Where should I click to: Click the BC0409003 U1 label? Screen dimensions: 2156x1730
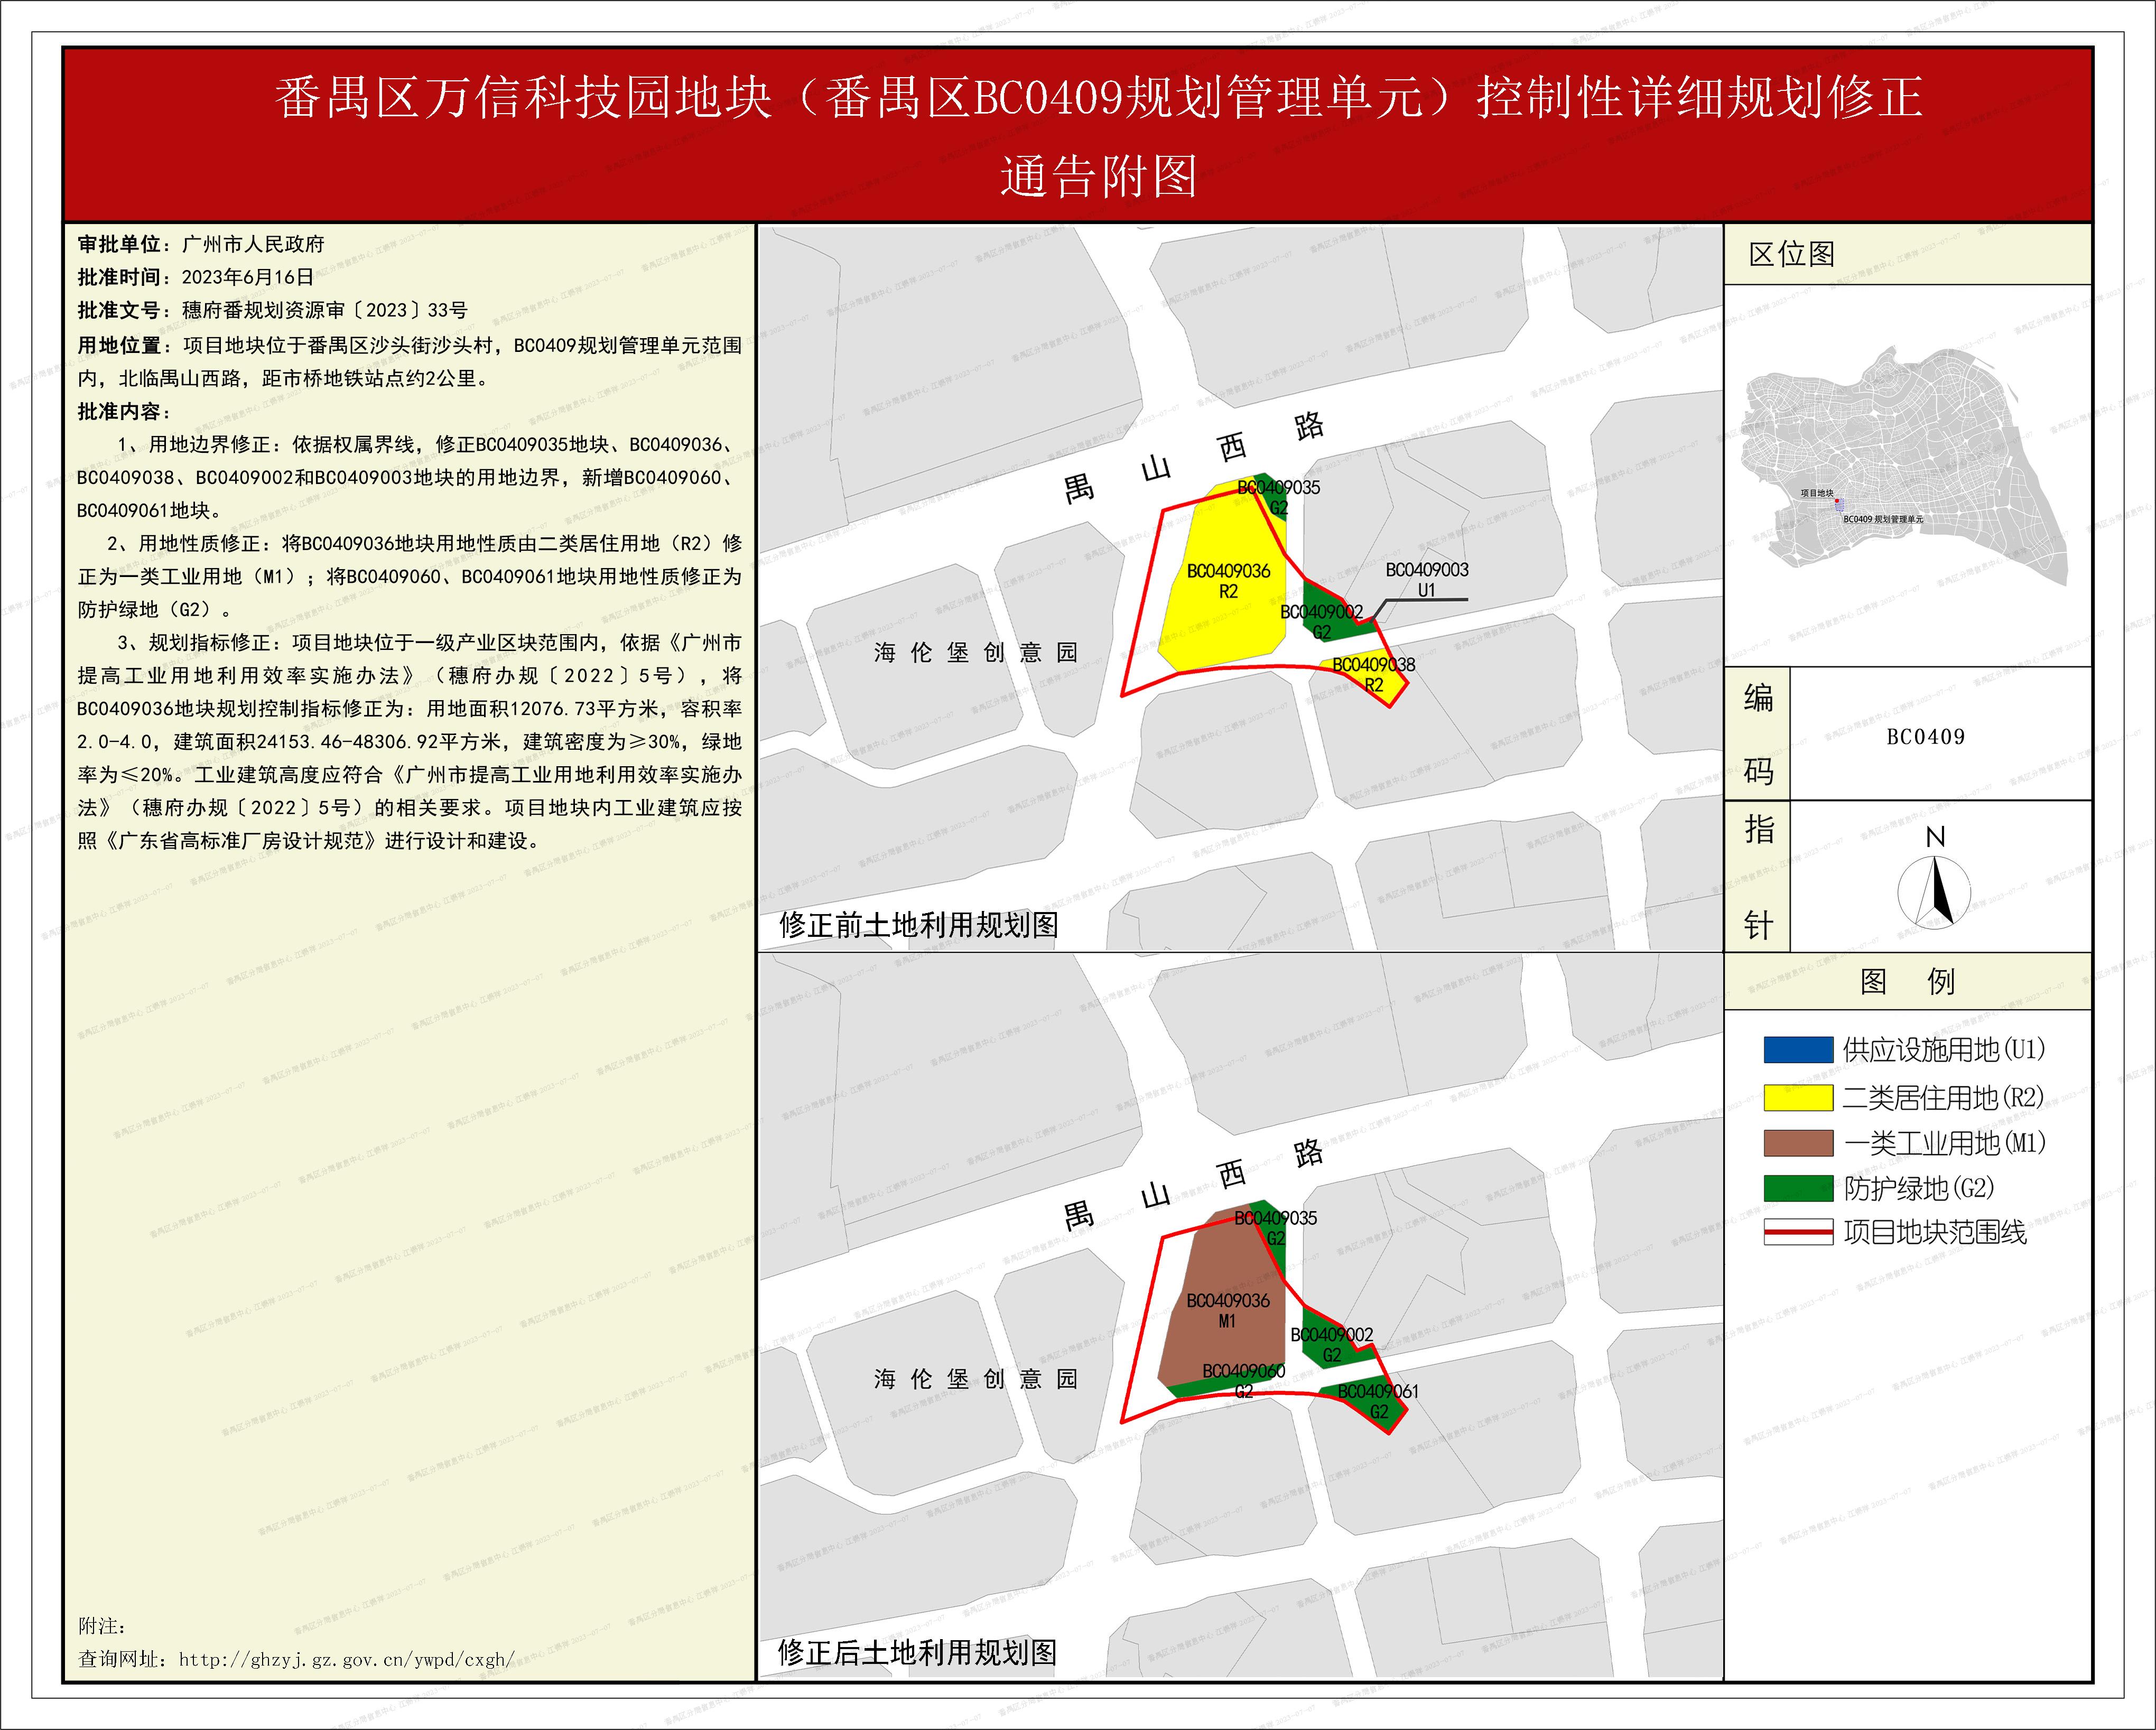pyautogui.click(x=1426, y=579)
